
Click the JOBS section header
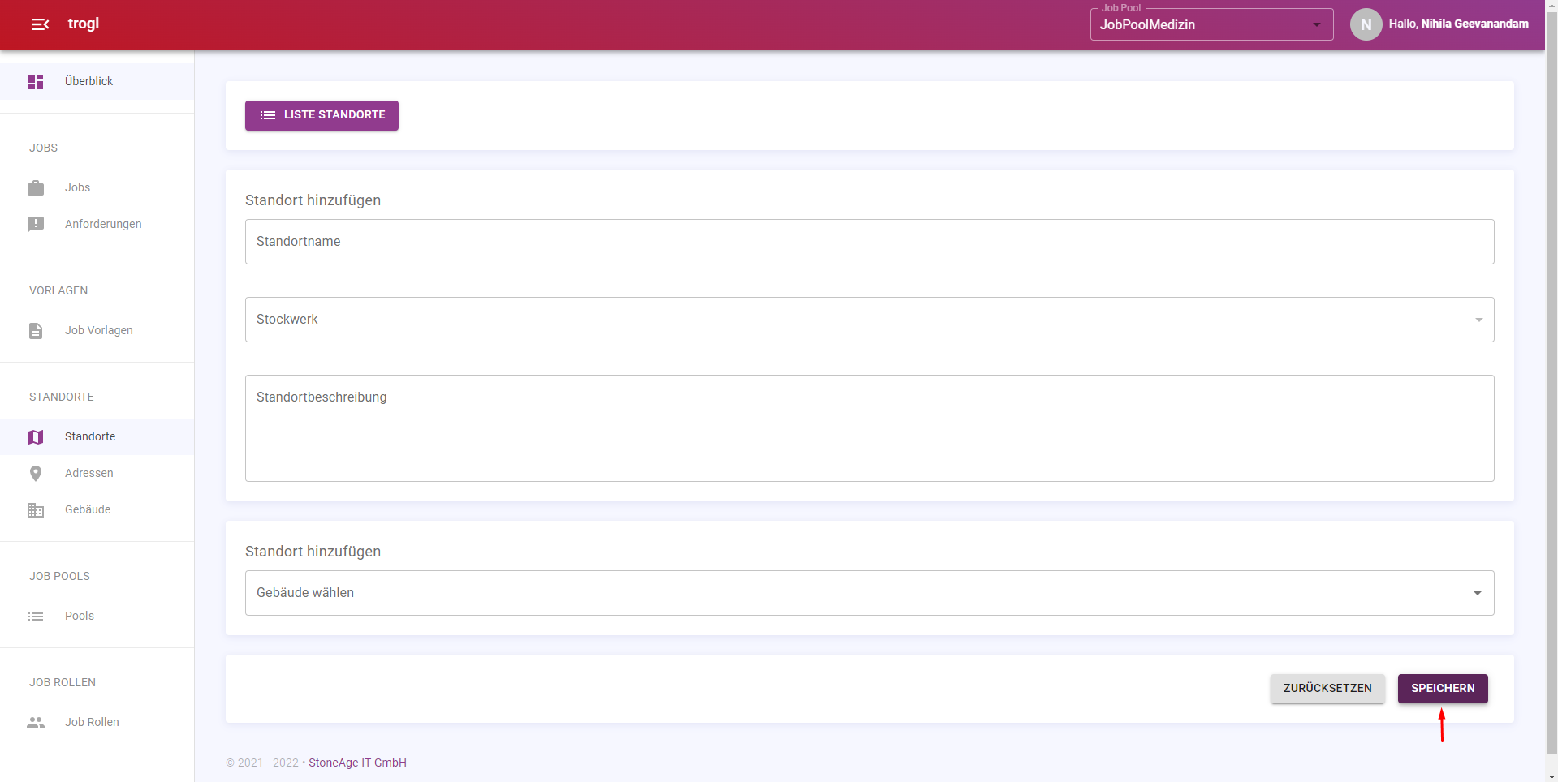click(x=44, y=148)
